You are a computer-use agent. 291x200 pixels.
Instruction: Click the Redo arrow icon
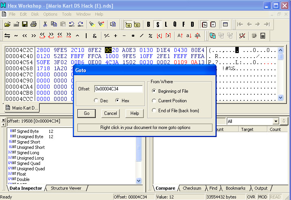[80, 24]
